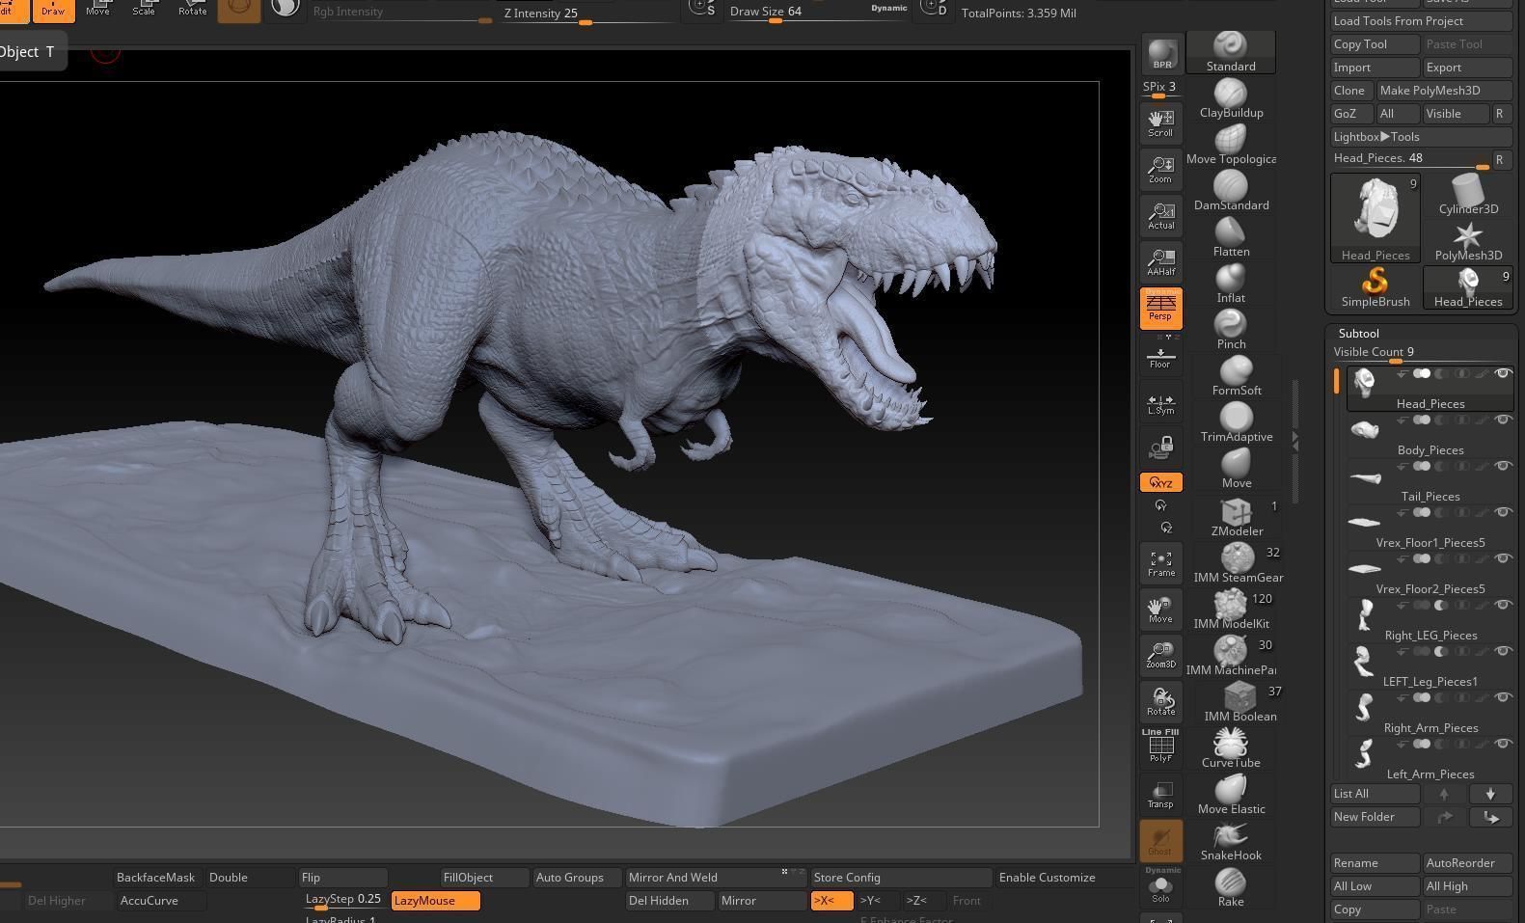Toggle Transp transparency mode
Image resolution: width=1525 pixels, height=923 pixels.
1160,795
